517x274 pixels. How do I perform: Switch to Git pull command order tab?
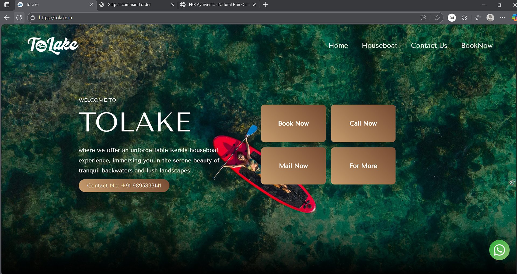point(137,5)
